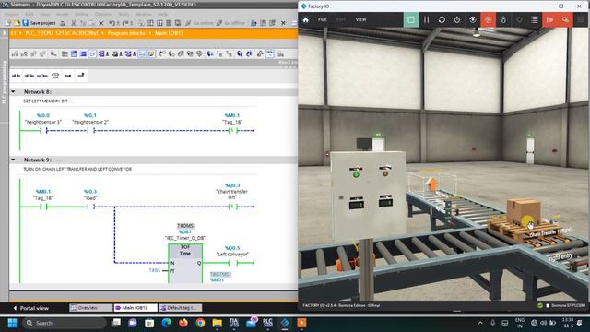Insert an output coil from ladder favorites
590x332 pixels.
tap(42, 76)
